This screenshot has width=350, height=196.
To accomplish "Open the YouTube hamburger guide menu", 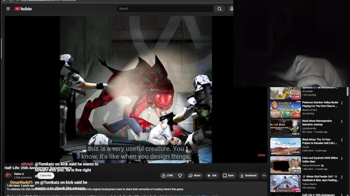I will coord(8,9).
